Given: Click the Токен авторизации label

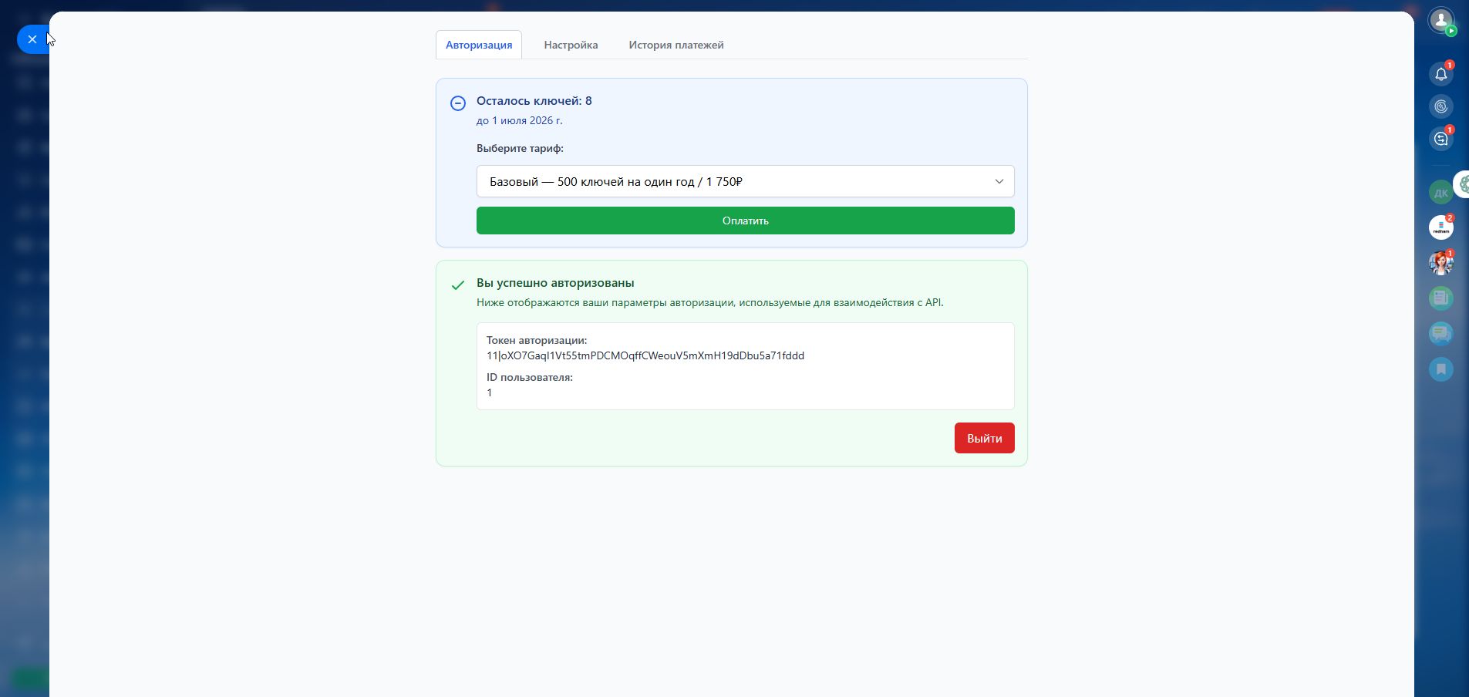Looking at the screenshot, I should point(537,340).
